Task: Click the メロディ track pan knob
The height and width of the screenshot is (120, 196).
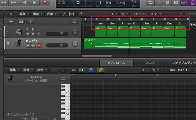Action: pos(75,44)
